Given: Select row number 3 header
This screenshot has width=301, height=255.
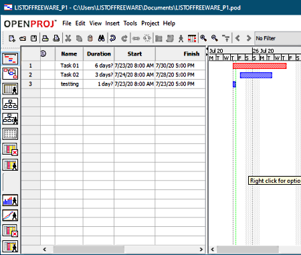Looking at the screenshot, I should [31, 84].
